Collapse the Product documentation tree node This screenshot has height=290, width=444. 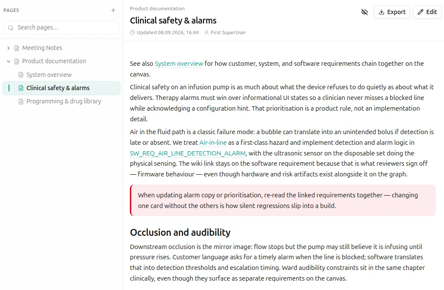pyautogui.click(x=9, y=62)
